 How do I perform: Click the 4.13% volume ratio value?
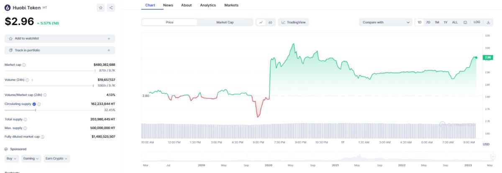(111, 95)
